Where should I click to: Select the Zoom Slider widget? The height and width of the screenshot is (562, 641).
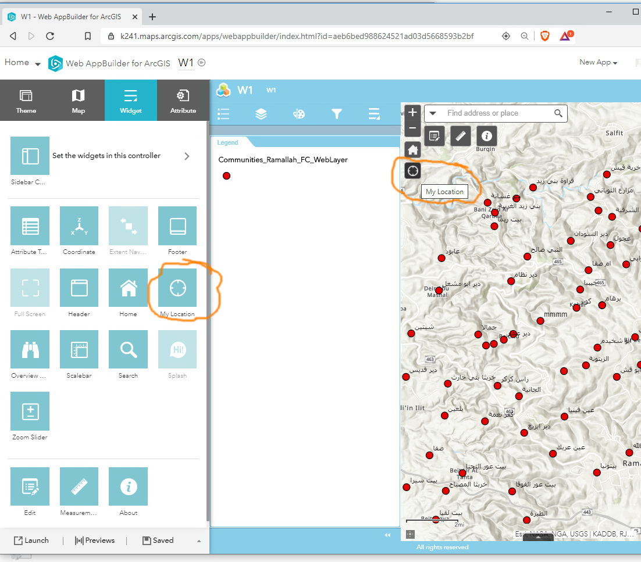point(30,411)
